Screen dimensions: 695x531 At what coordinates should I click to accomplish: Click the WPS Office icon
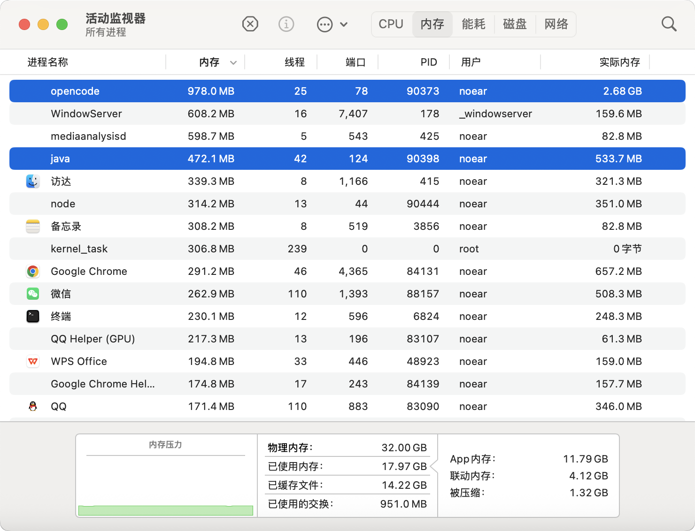(33, 361)
